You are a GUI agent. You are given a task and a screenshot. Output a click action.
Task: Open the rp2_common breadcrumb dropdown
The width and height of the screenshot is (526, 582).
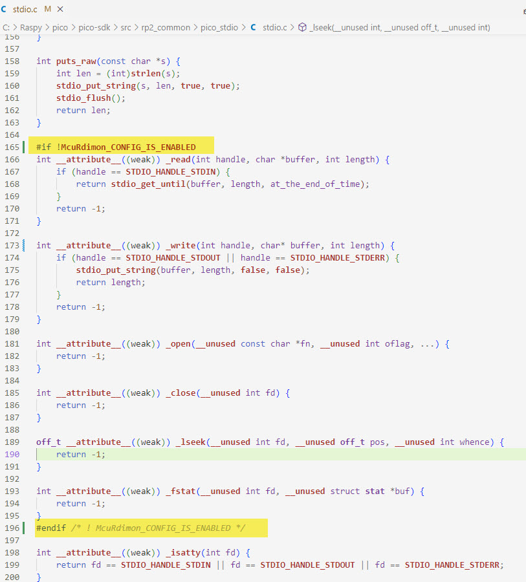(x=166, y=27)
